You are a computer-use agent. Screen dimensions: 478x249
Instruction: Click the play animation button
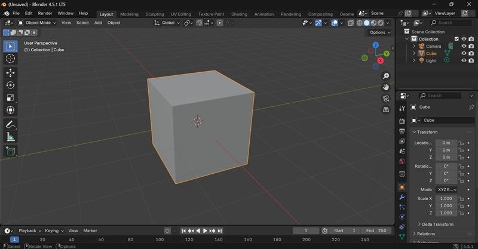(205, 230)
